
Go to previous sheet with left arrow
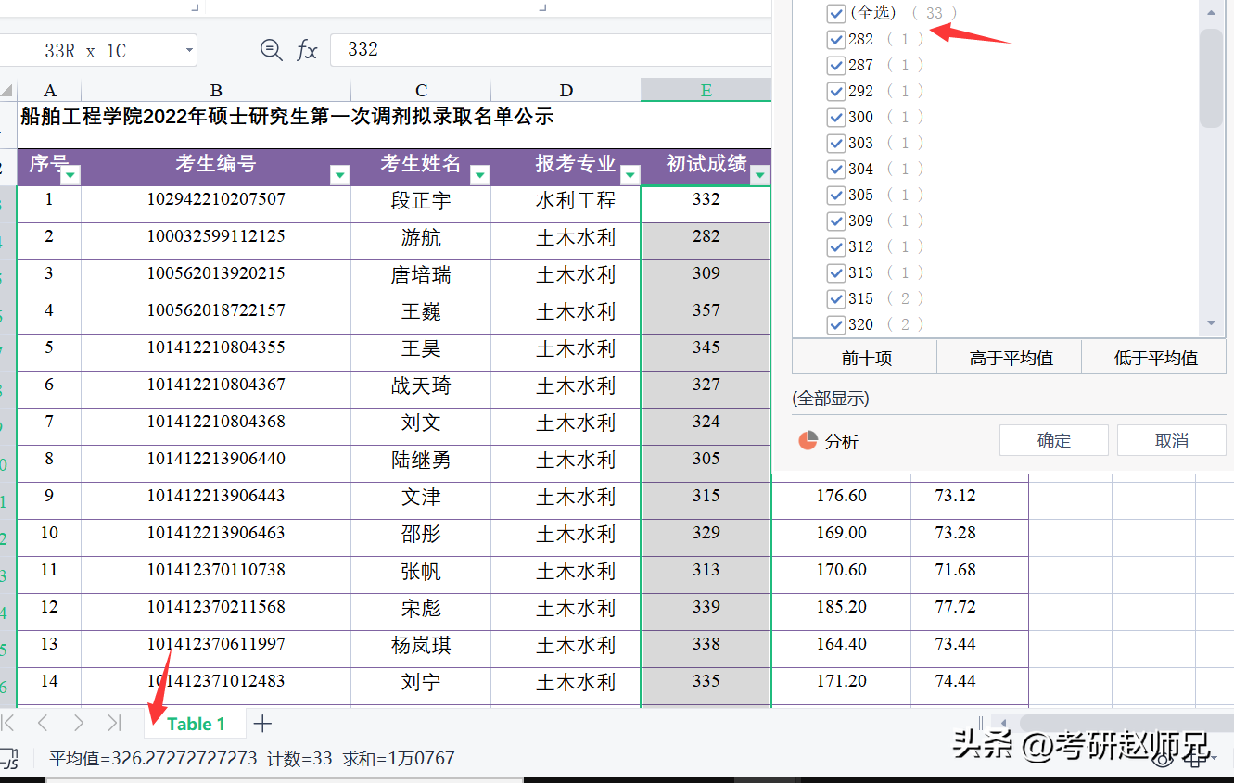click(43, 723)
